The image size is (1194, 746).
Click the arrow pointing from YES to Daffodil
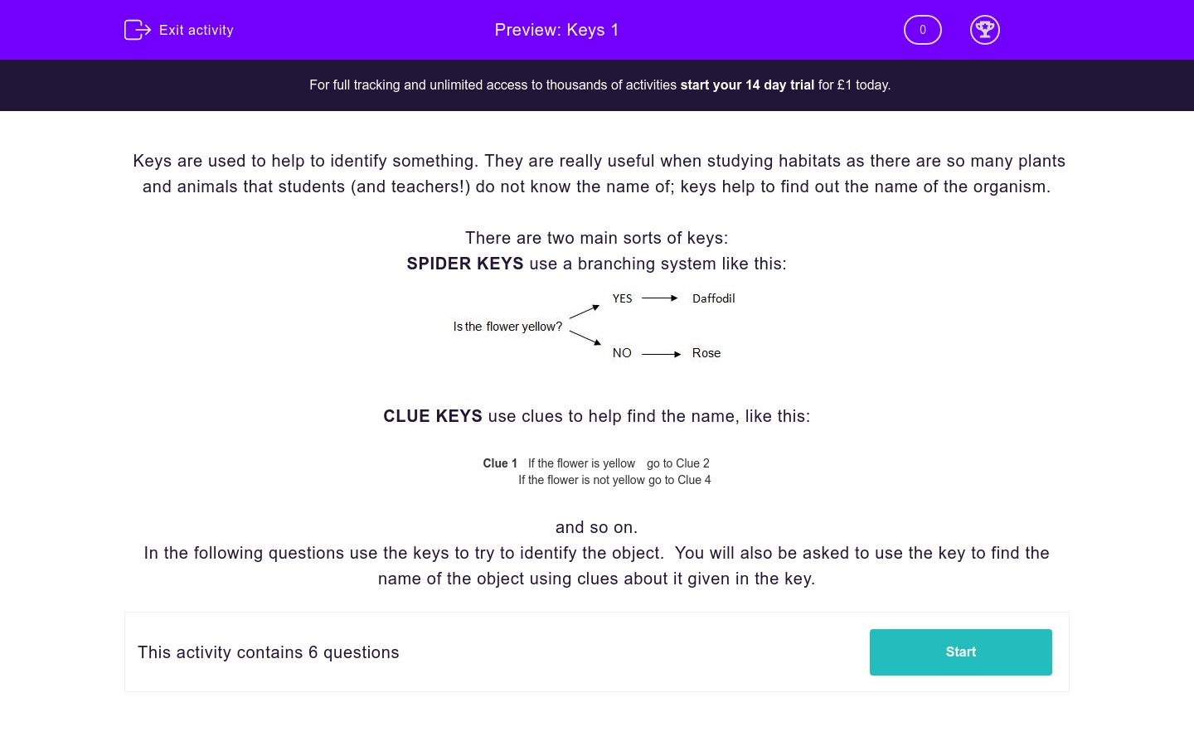[660, 298]
